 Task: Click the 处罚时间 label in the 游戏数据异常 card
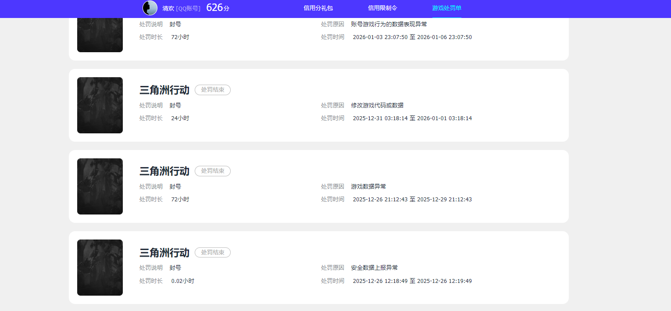click(332, 199)
